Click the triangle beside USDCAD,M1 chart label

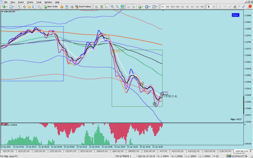pos(2,12)
